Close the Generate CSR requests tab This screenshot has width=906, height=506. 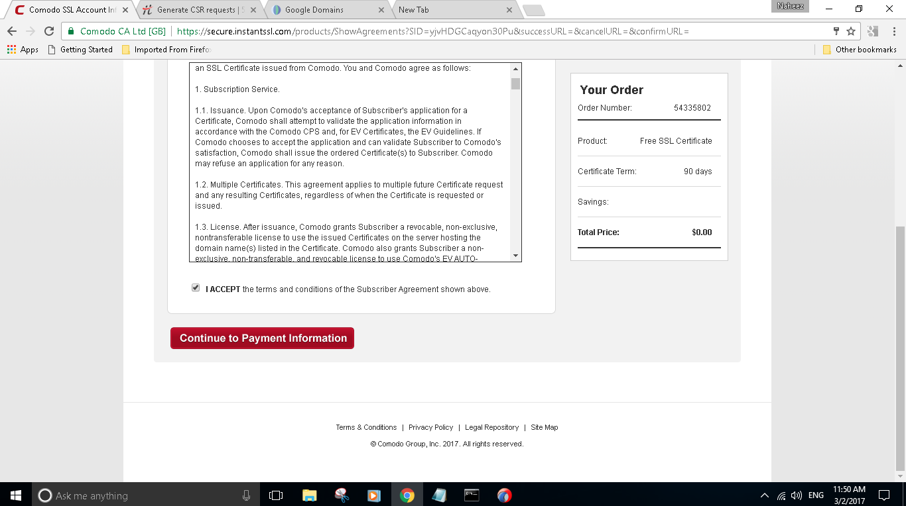click(x=253, y=10)
